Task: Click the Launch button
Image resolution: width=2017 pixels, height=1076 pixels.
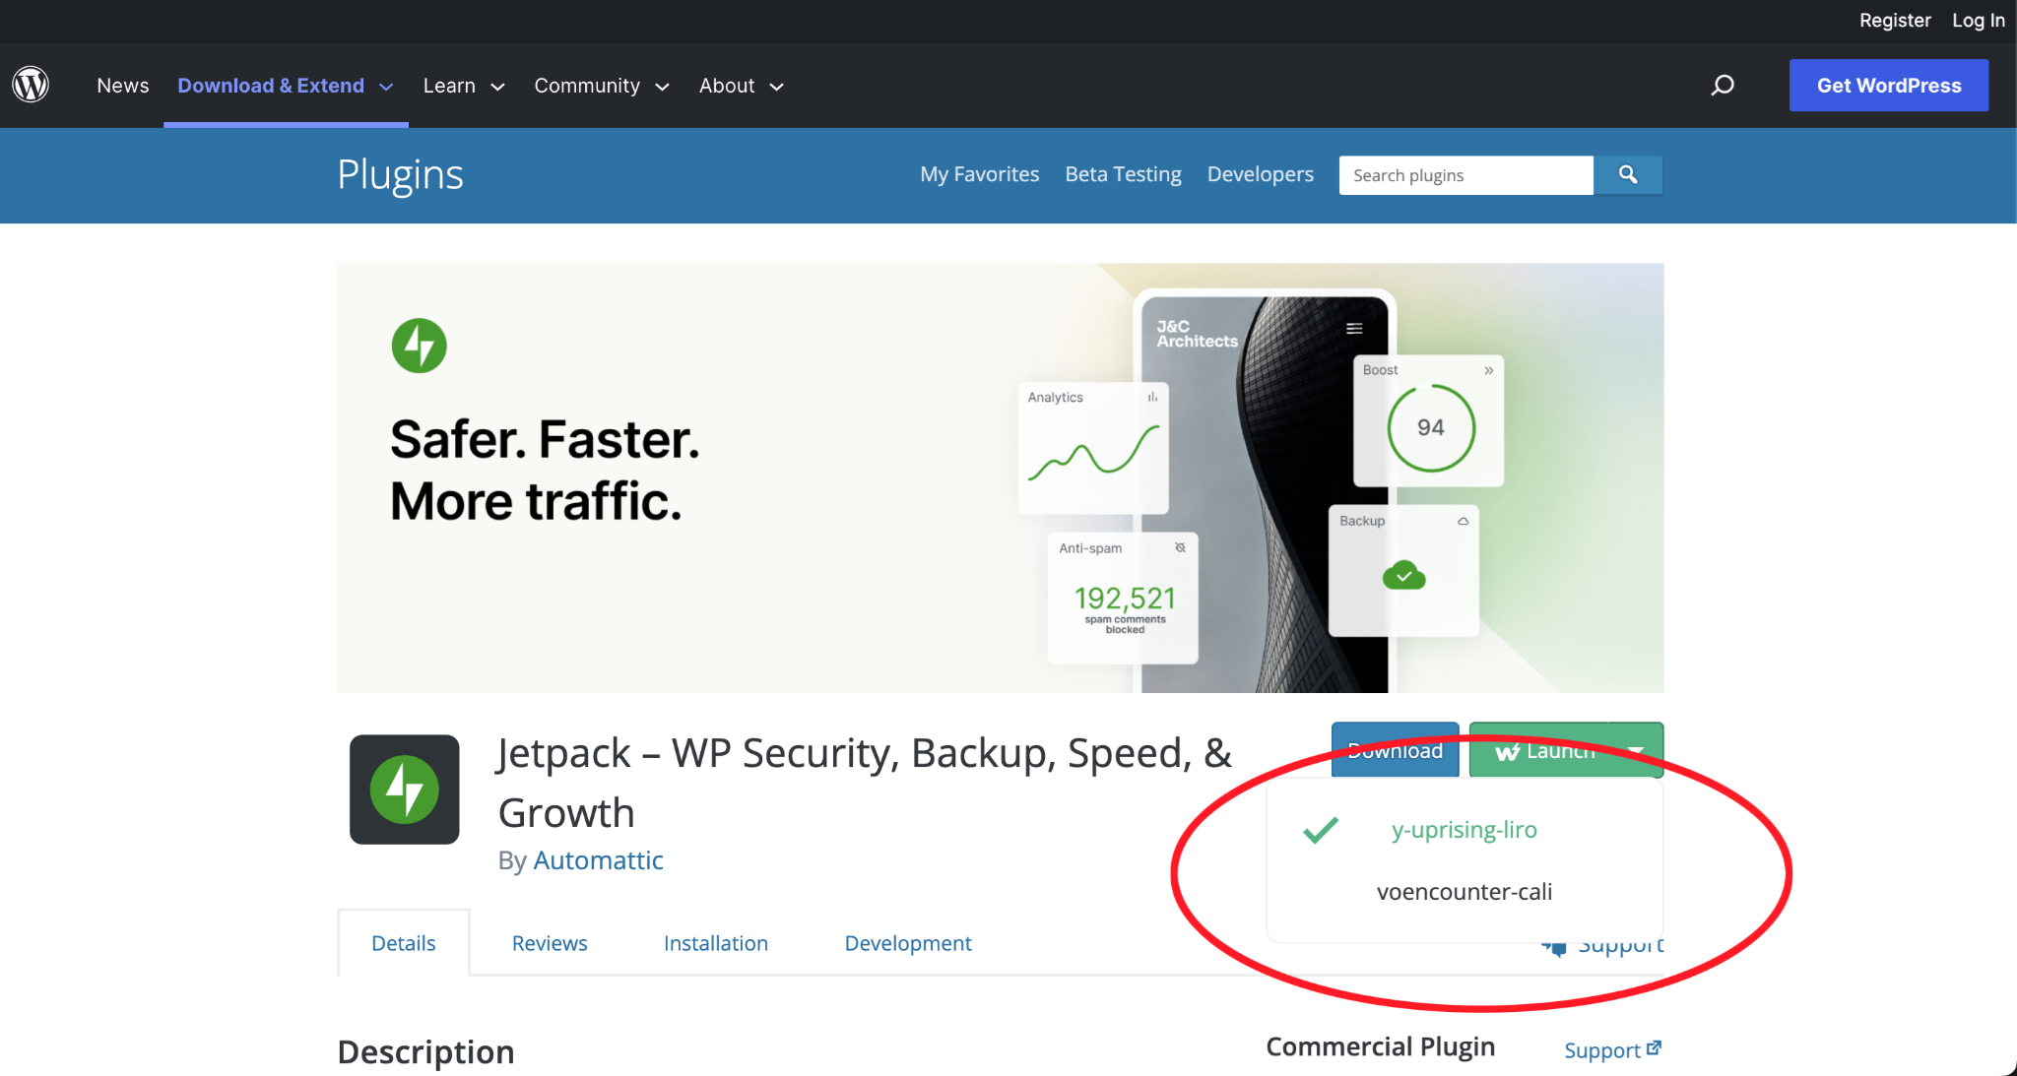Action: pyautogui.click(x=1539, y=750)
